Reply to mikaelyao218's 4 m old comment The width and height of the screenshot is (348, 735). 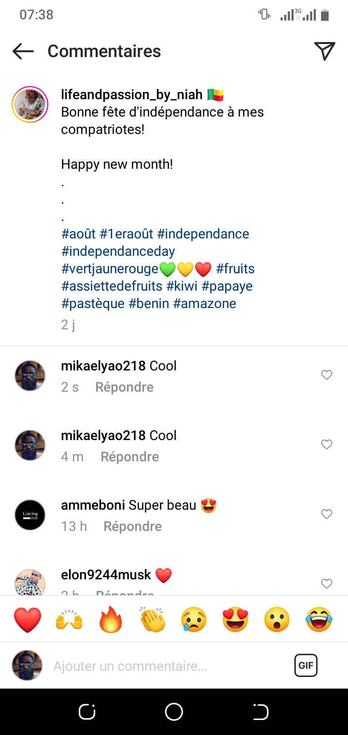pyautogui.click(x=130, y=456)
